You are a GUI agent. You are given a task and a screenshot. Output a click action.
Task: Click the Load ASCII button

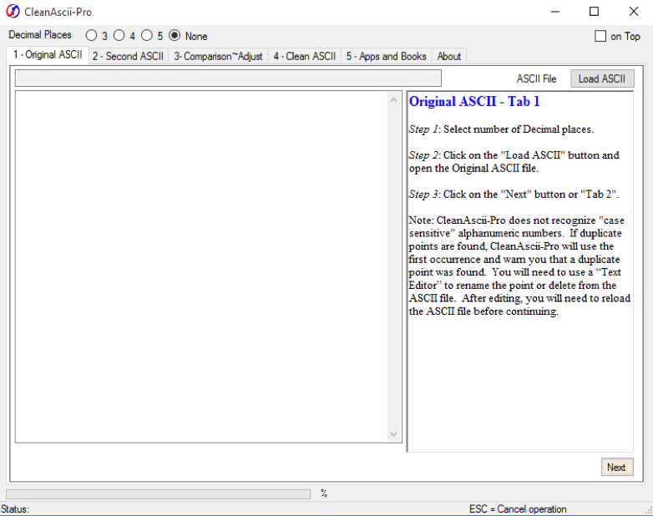[601, 78]
